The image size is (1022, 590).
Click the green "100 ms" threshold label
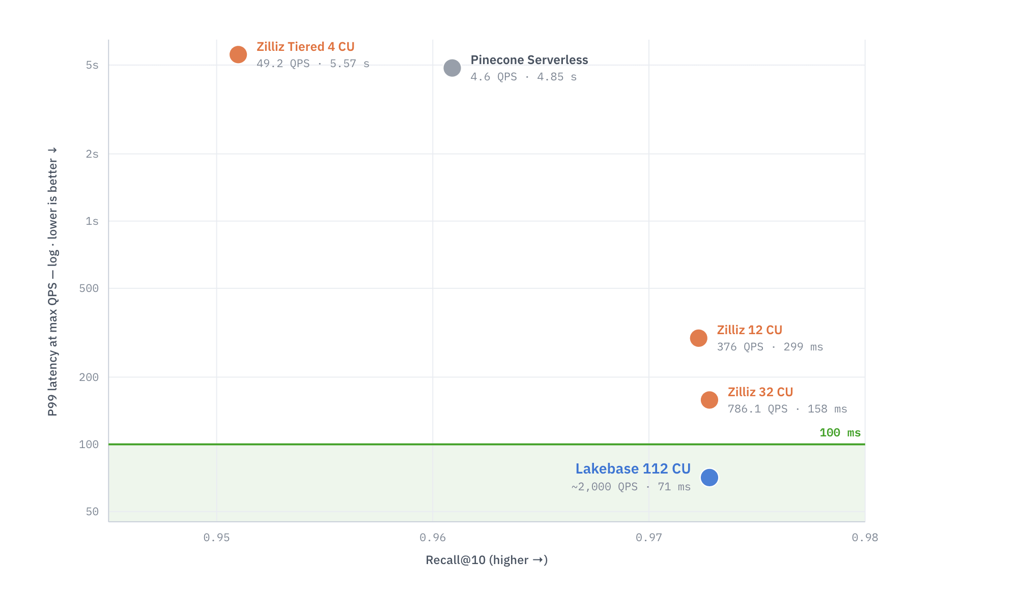click(840, 433)
